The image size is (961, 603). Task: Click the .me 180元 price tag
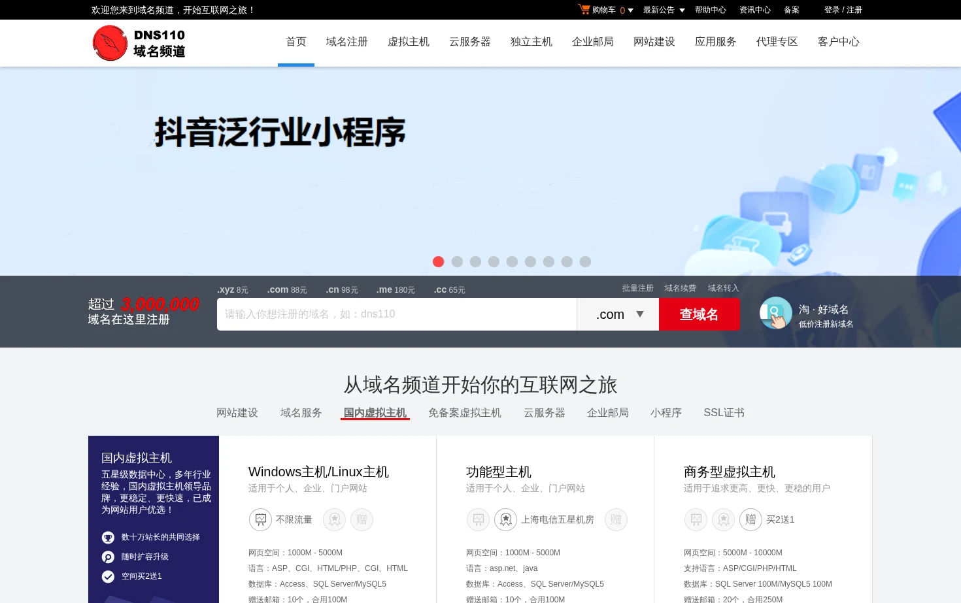(x=396, y=290)
